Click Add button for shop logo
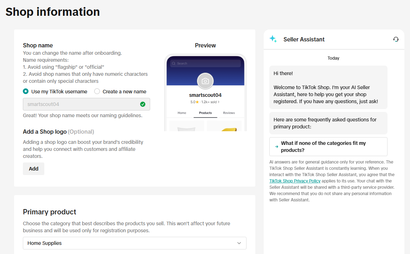The image size is (410, 254). click(x=33, y=169)
